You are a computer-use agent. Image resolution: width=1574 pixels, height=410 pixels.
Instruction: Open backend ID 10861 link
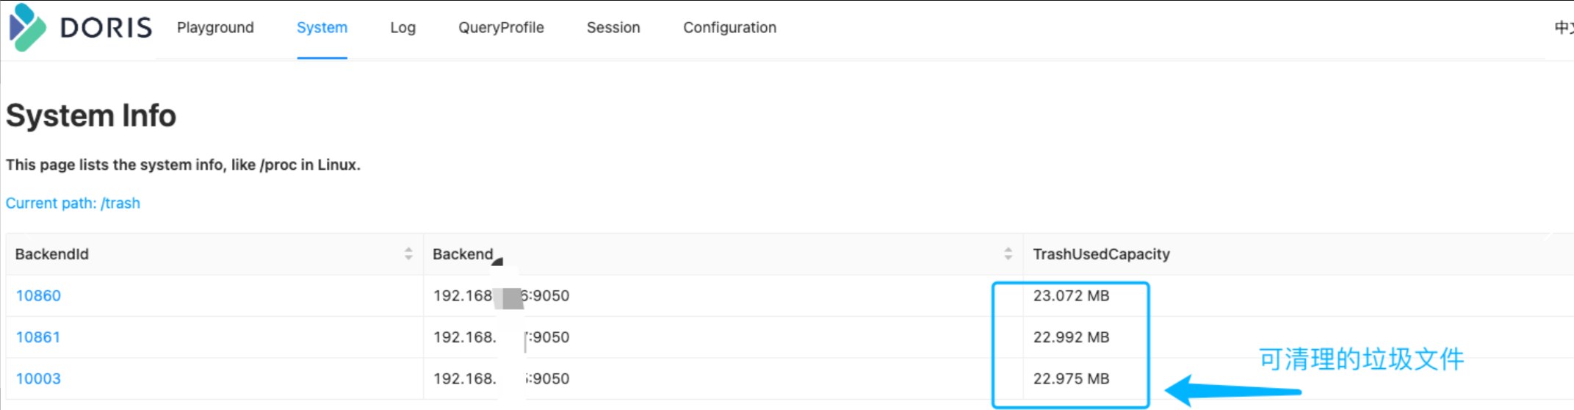pyautogui.click(x=38, y=337)
